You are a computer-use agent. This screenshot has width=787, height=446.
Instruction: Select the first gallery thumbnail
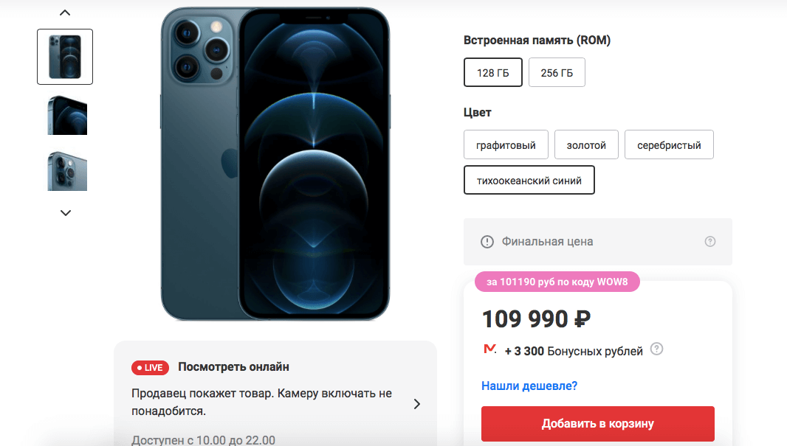click(x=64, y=57)
